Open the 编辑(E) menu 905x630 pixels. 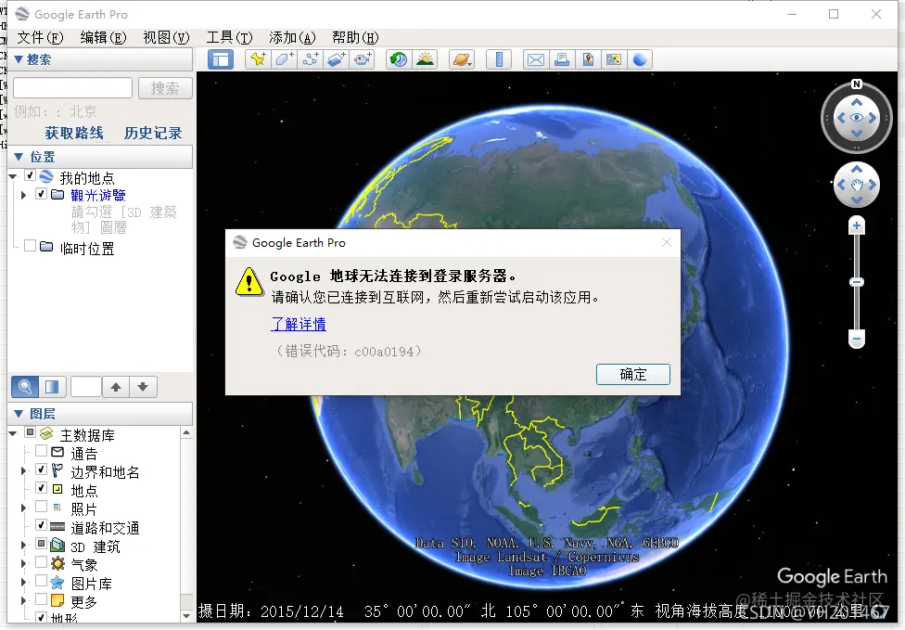tap(103, 37)
